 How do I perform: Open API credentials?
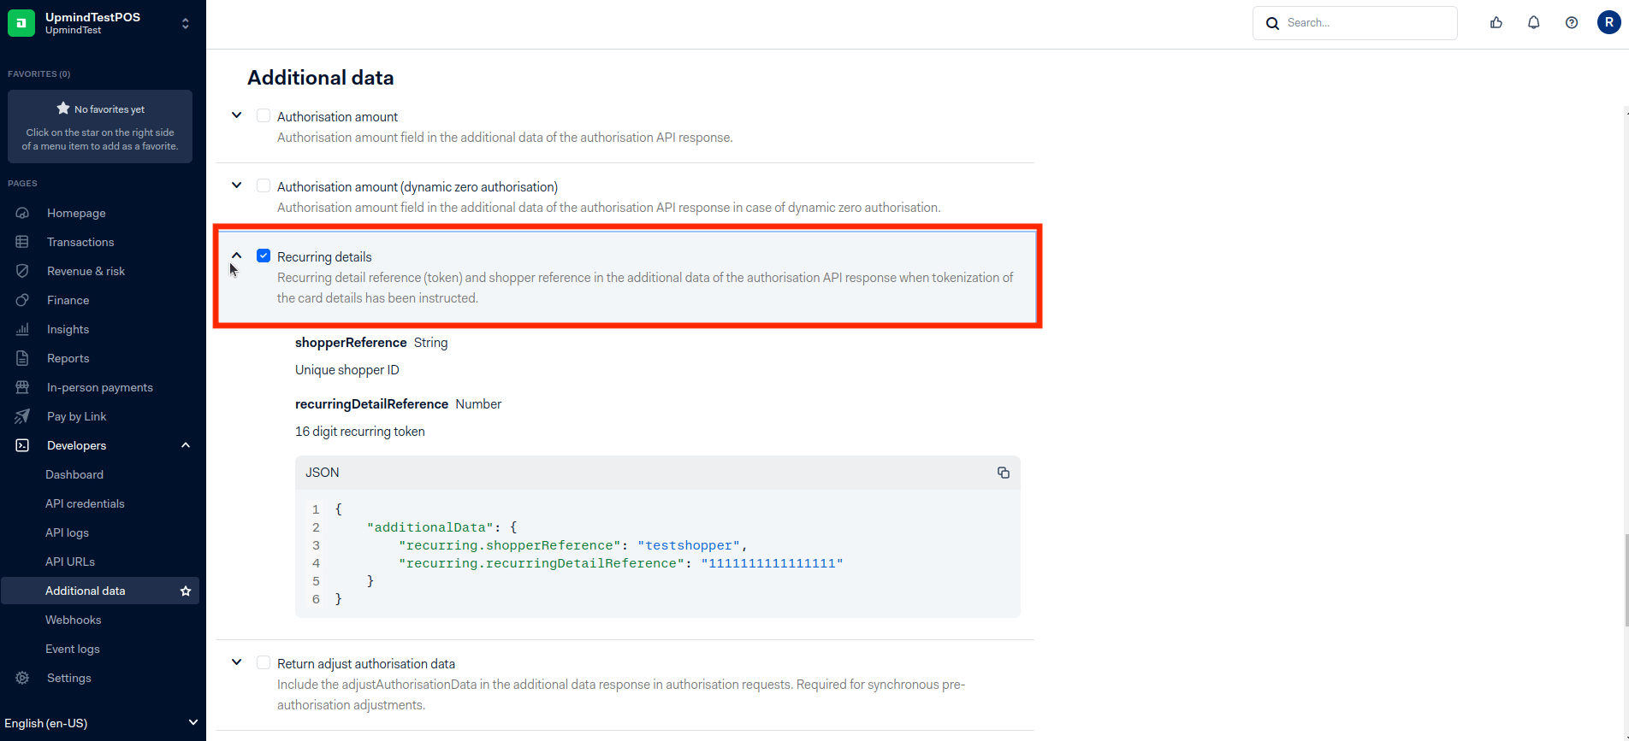point(85,503)
